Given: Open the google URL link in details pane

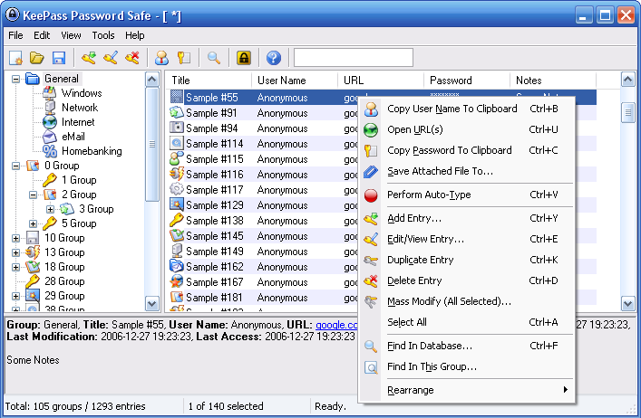Looking at the screenshot, I should click(x=336, y=324).
